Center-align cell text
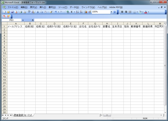This screenshot has width=168, height=121. (x=122, y=12)
